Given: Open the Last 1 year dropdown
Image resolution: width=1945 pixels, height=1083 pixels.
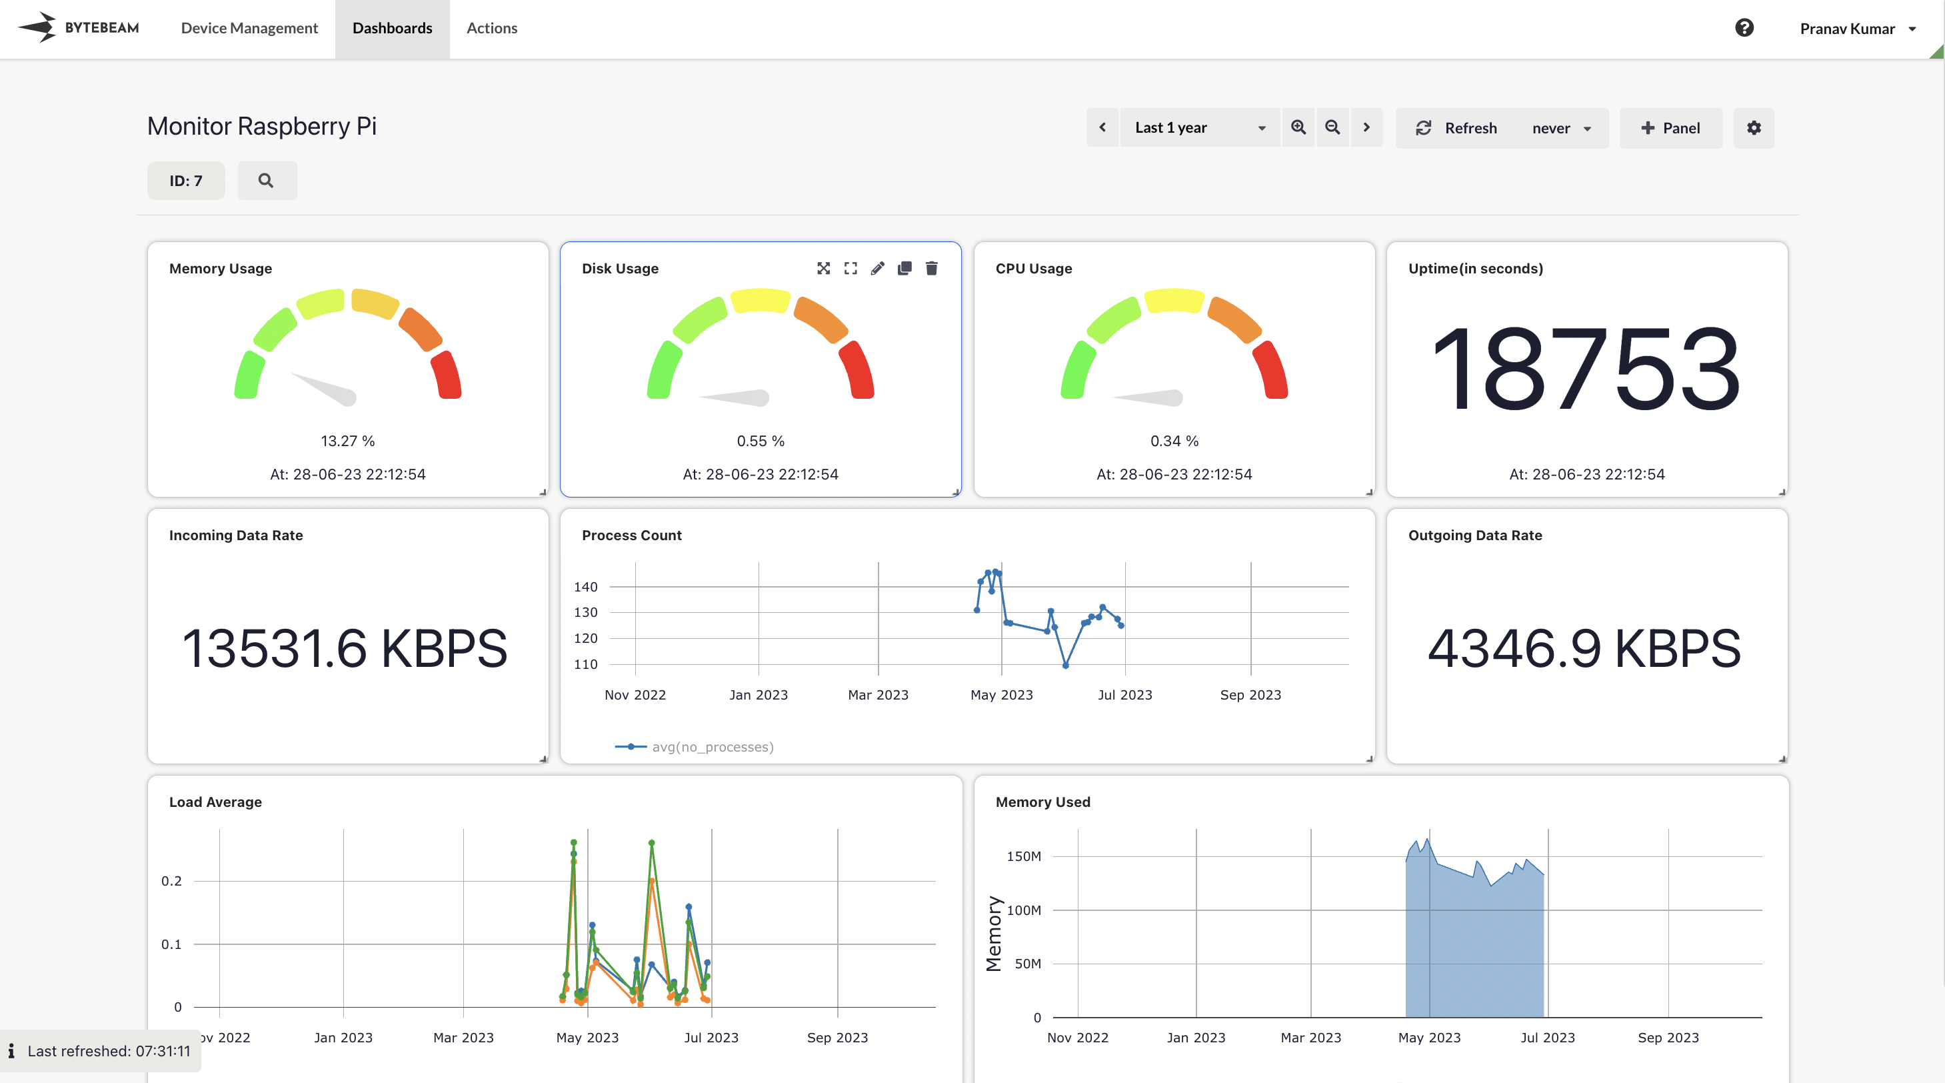Looking at the screenshot, I should 1199,127.
